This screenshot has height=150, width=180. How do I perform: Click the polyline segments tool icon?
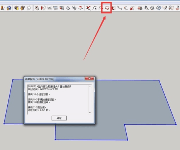click(119, 8)
